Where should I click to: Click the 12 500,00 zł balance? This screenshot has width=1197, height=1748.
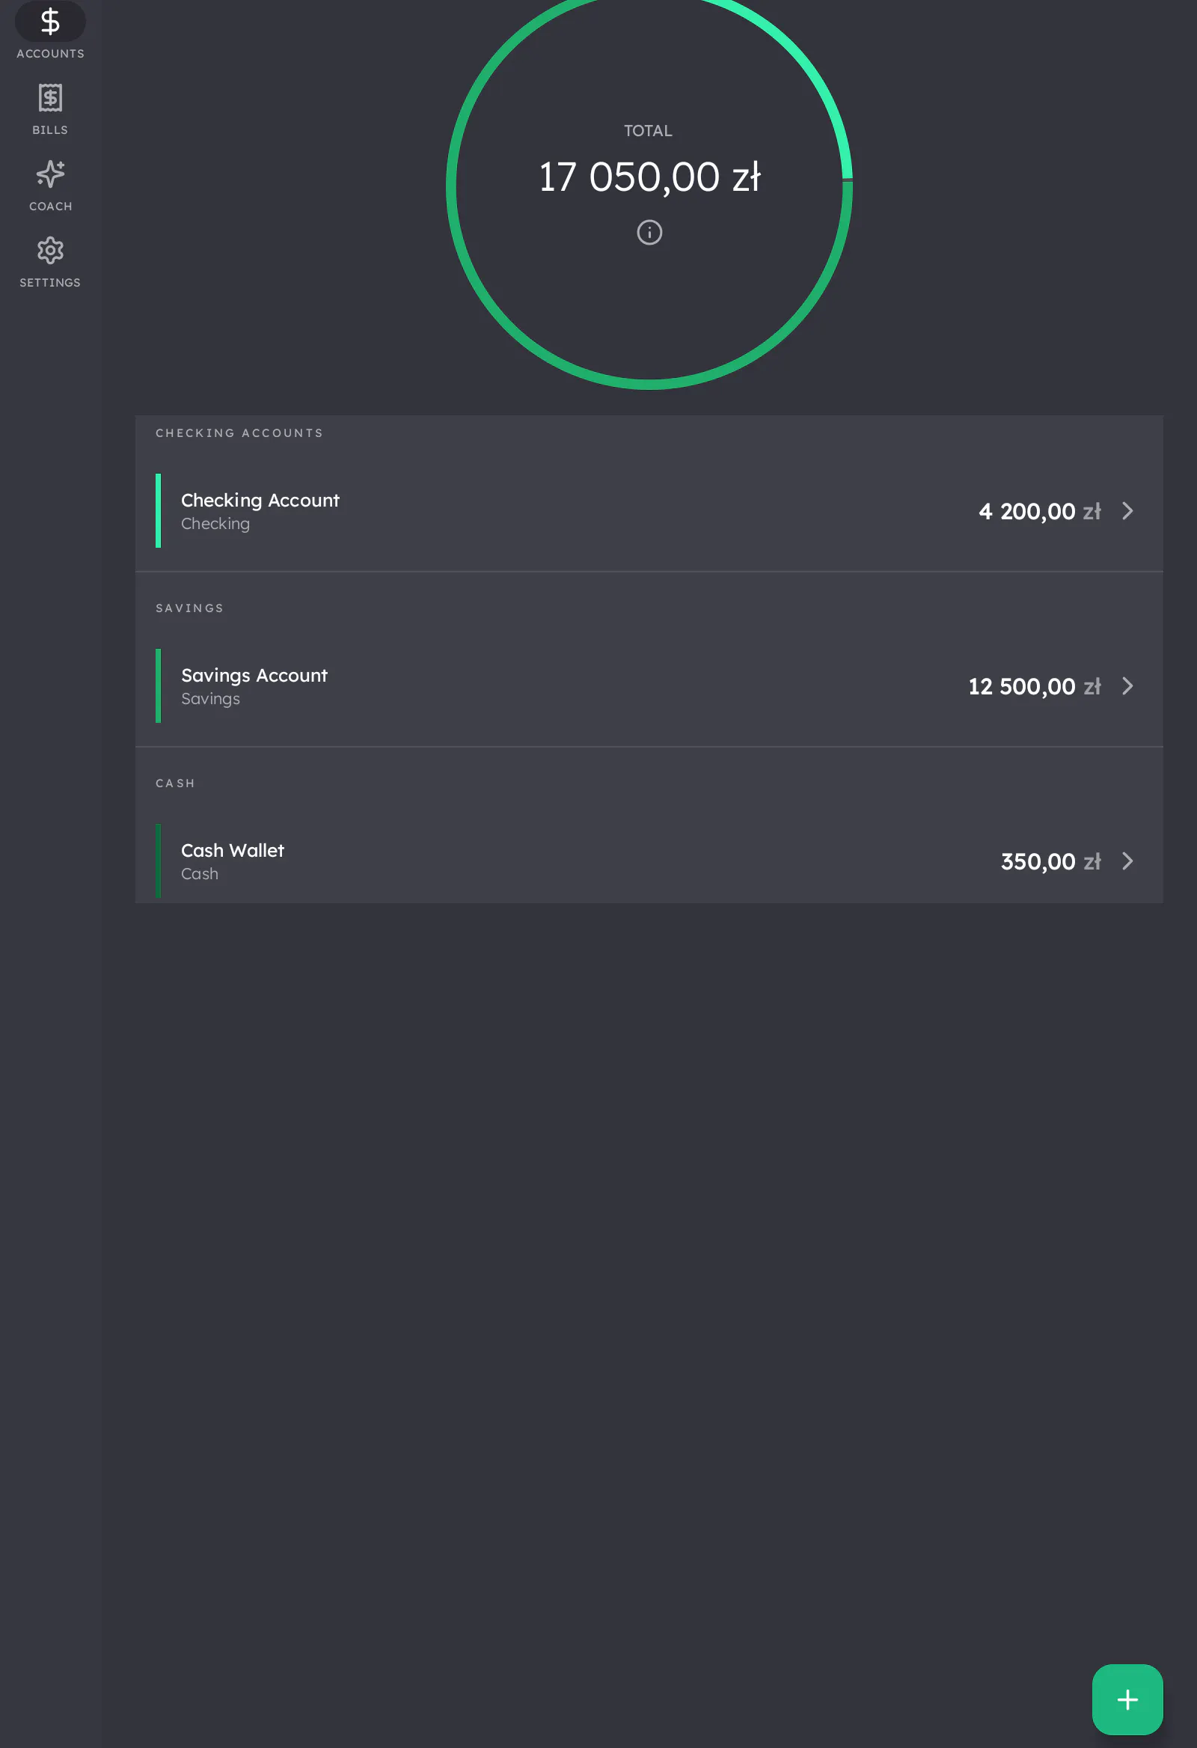point(1035,687)
